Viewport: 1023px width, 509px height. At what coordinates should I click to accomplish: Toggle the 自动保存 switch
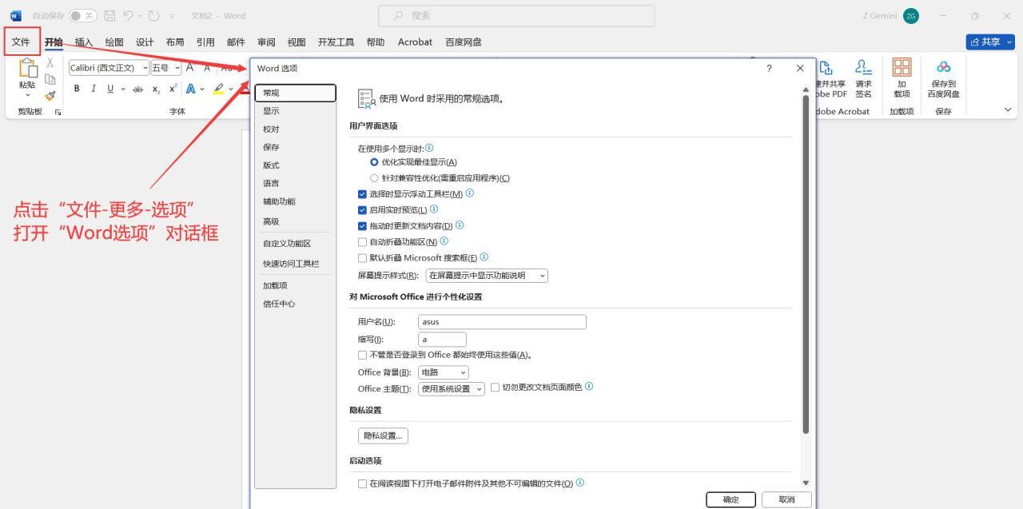82,16
